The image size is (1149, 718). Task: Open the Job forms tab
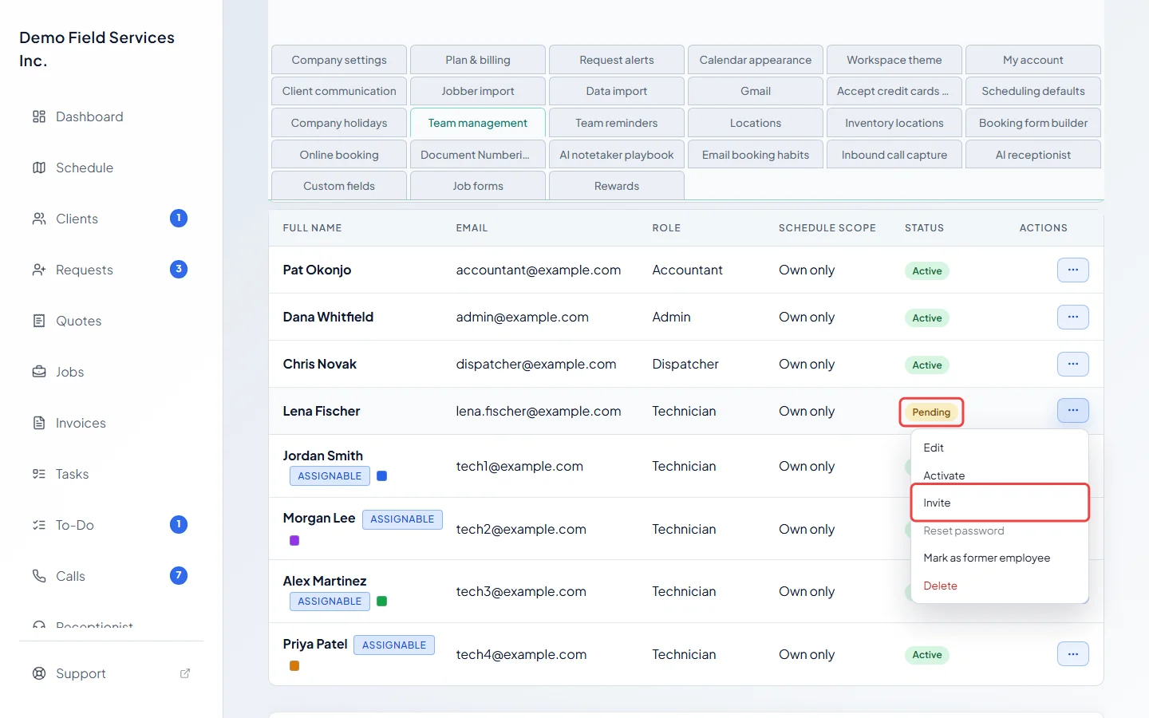pos(478,186)
